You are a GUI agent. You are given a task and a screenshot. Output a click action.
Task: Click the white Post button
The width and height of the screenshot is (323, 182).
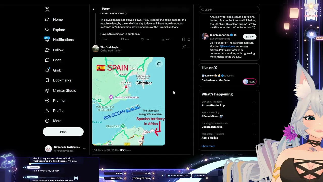[x=63, y=132]
